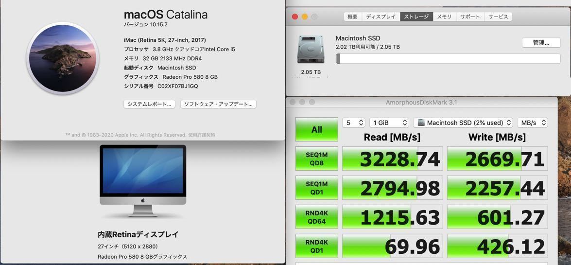Click the iMac (Retina 5K, 27-inch, 2017) text

click(x=165, y=40)
